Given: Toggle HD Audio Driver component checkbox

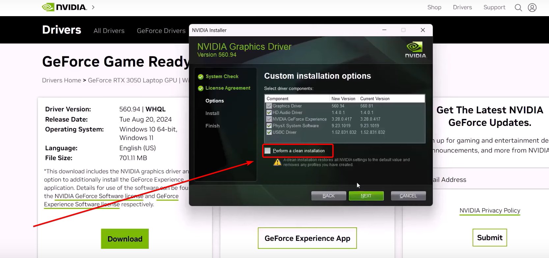Looking at the screenshot, I should pyautogui.click(x=269, y=112).
